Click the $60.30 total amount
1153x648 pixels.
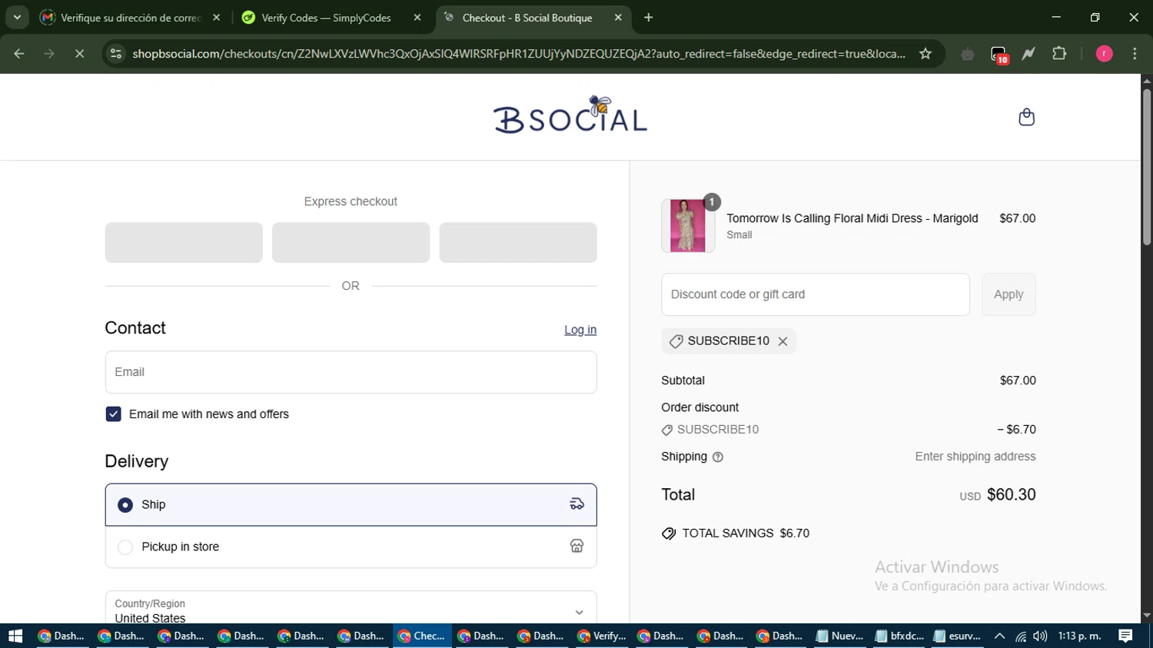coord(1012,495)
